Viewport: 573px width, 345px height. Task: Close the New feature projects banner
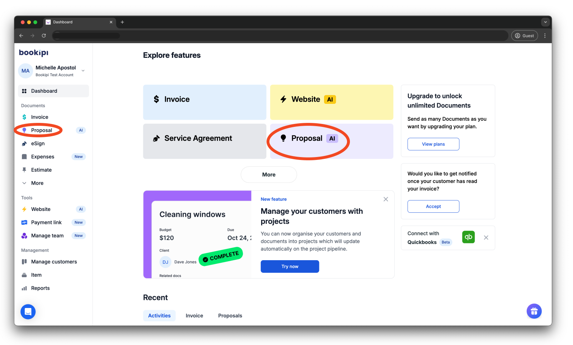(386, 199)
